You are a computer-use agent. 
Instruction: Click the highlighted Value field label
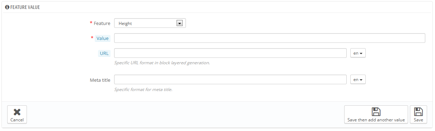click(103, 38)
